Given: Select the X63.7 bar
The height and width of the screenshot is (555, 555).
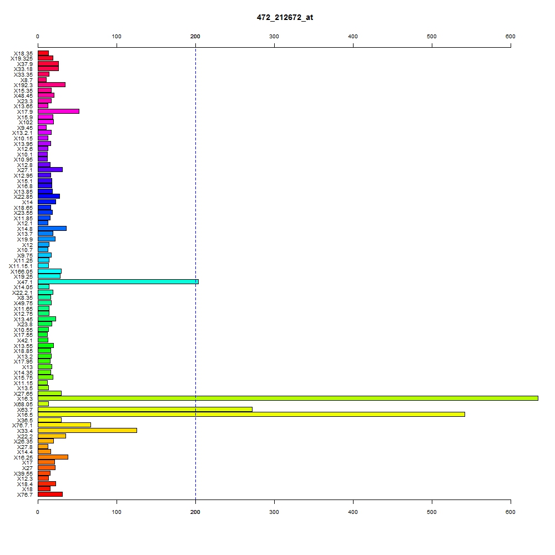Looking at the screenshot, I should coord(145,409).
